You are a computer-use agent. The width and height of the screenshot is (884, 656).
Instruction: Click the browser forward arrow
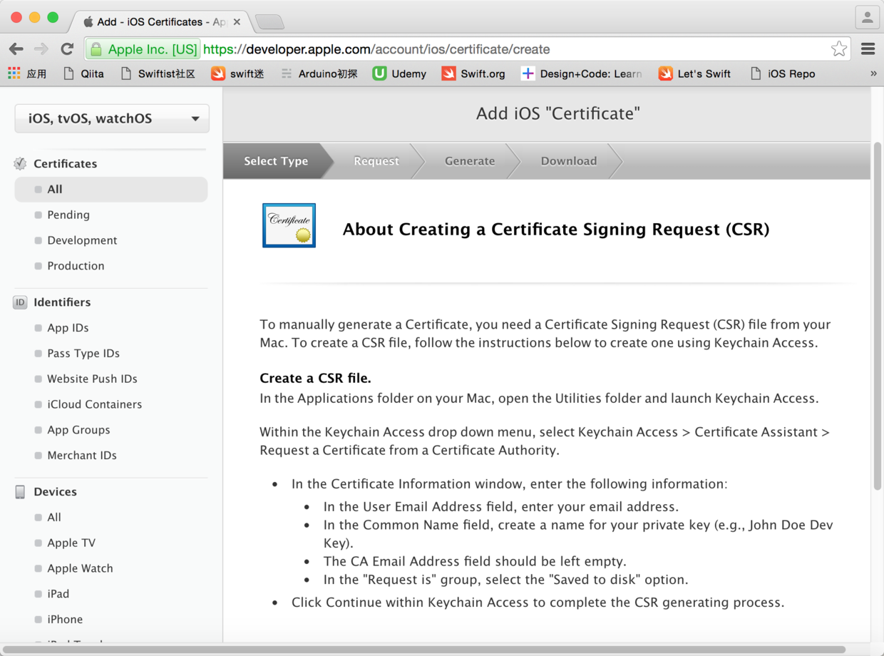41,49
